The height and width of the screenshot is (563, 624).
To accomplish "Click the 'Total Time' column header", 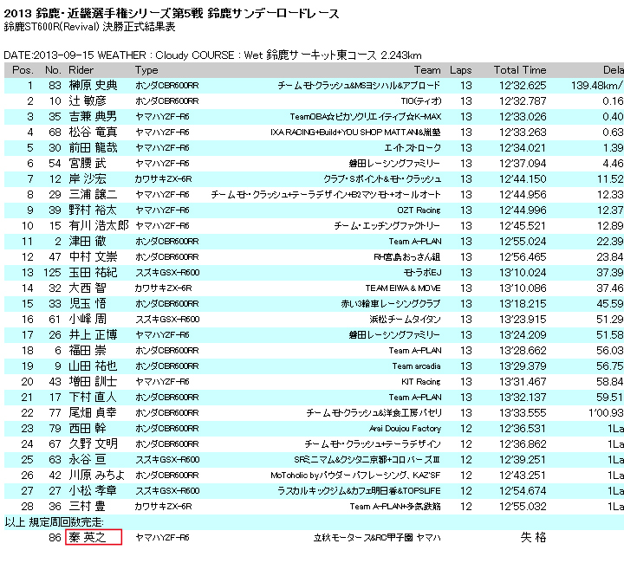I will click(520, 70).
